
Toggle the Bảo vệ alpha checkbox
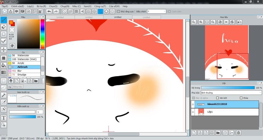(194, 98)
